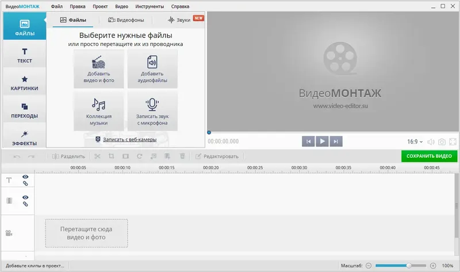Click the clip-and-pointer icon beside the trash icon
Screen dimensions: 460x272
pyautogui.click(x=167, y=156)
